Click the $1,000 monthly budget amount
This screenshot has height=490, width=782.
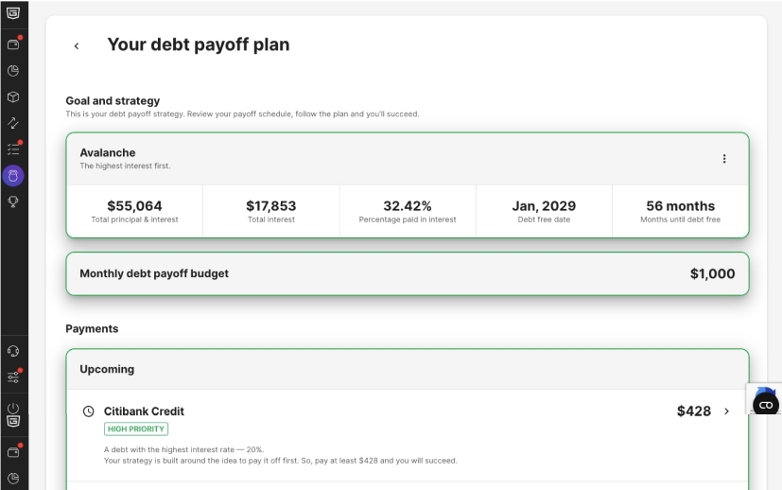click(x=712, y=273)
